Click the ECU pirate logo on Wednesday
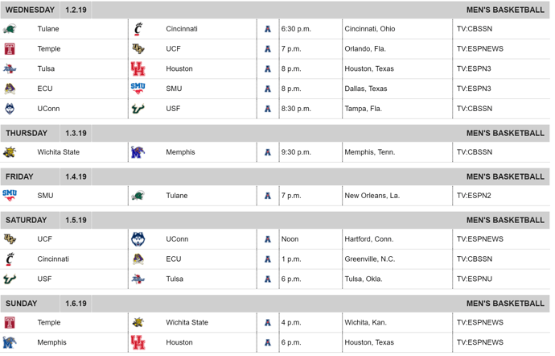The width and height of the screenshot is (555, 356). (10, 89)
